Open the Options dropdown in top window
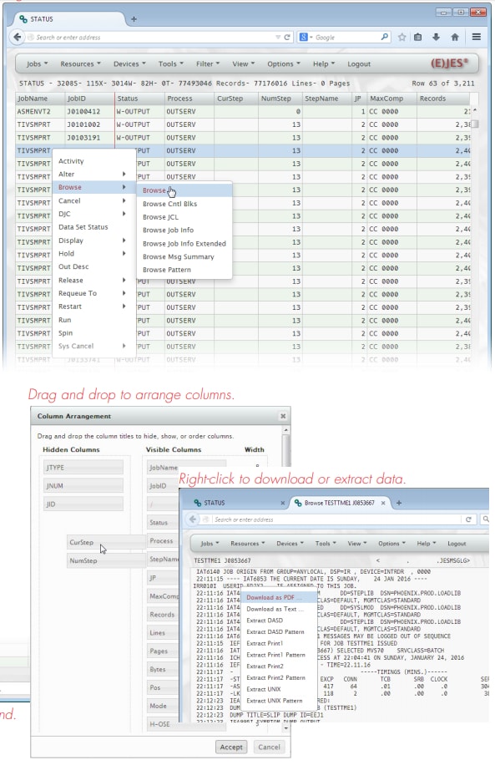This screenshot has width=495, height=765. [x=283, y=64]
